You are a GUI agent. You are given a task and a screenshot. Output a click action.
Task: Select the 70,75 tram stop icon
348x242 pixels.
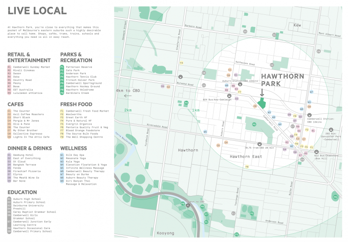pos(259,144)
